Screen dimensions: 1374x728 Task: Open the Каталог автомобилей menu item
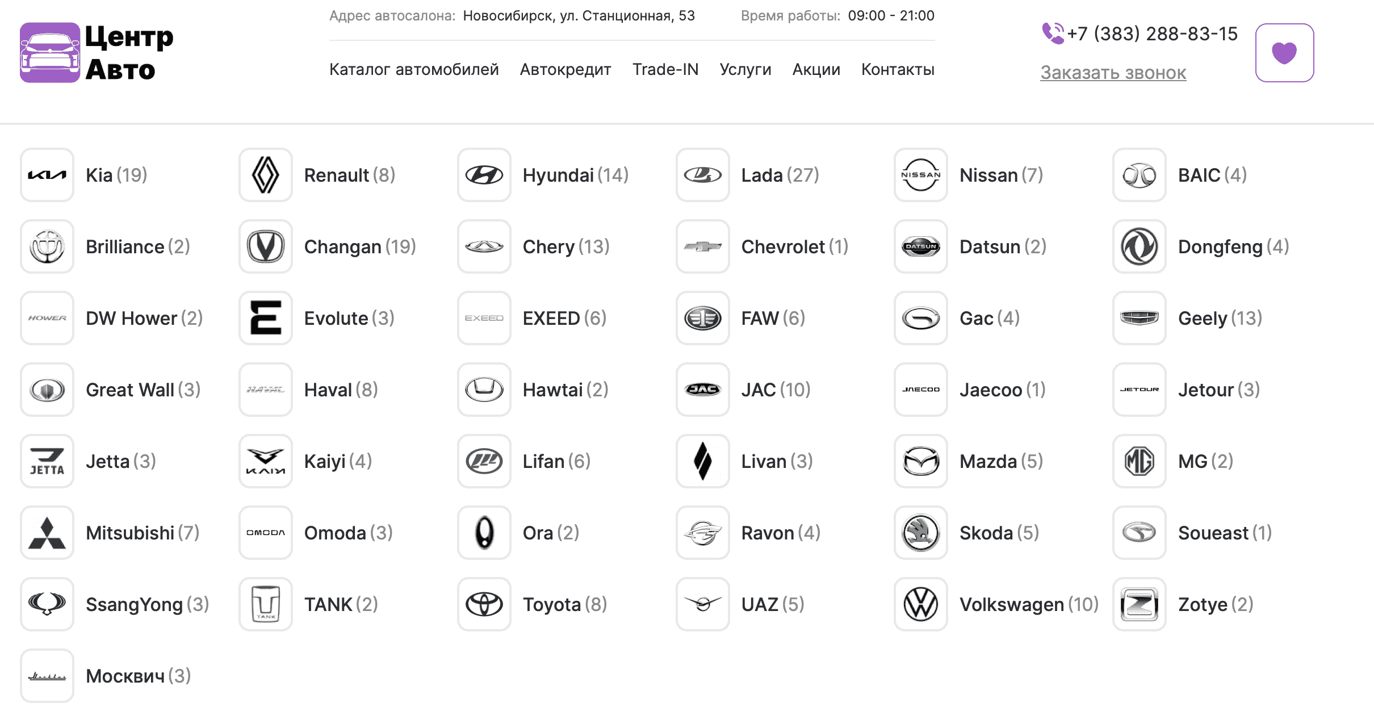click(x=414, y=69)
